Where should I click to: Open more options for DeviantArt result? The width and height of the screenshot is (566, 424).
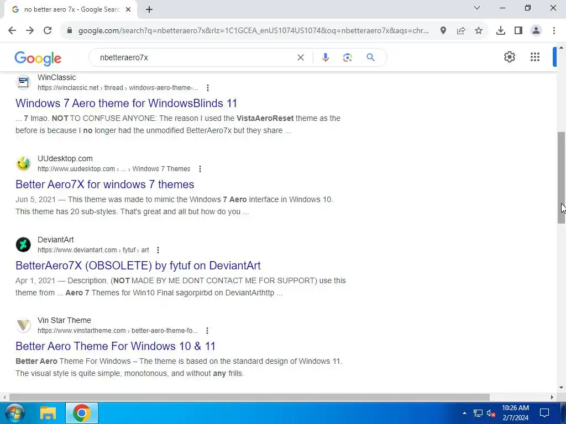coord(158,250)
